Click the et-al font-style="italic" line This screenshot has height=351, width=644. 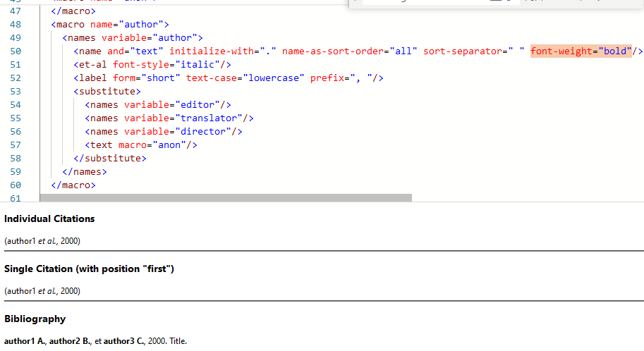(152, 64)
